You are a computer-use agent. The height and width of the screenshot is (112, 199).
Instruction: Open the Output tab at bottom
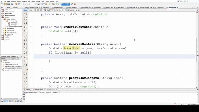[x=55, y=92]
